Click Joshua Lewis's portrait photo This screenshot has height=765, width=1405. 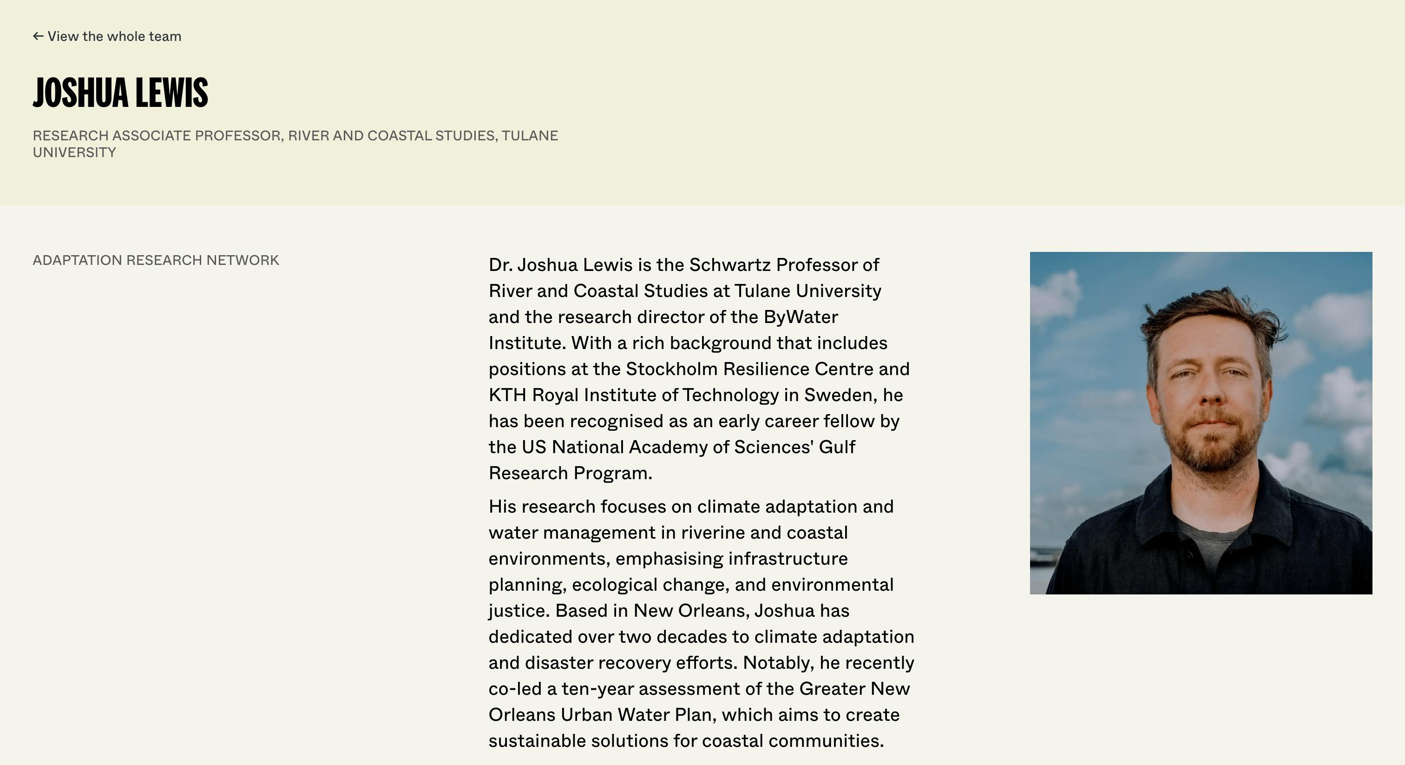coord(1201,423)
